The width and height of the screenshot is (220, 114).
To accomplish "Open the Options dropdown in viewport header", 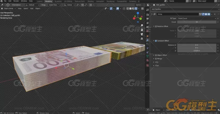I will tap(139, 5).
